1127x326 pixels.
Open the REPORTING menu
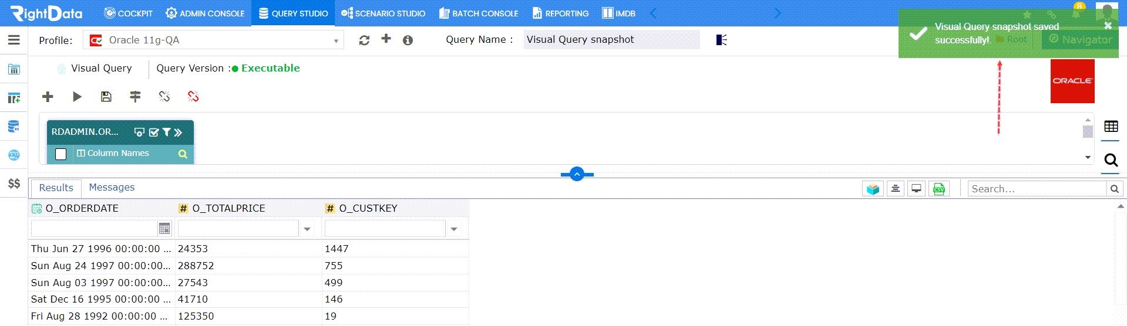pos(560,13)
